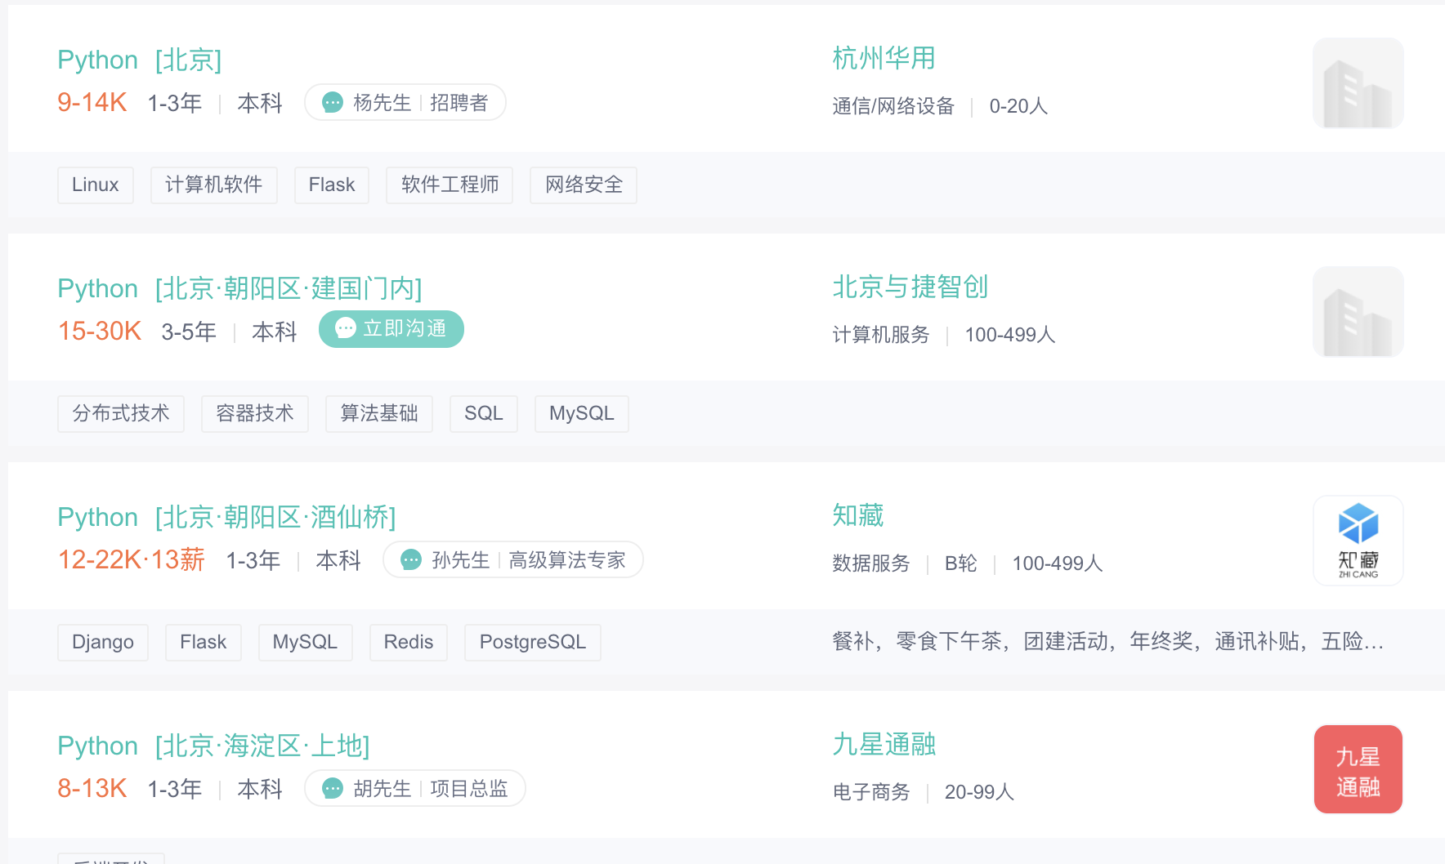Image resolution: width=1445 pixels, height=864 pixels.
Task: Select the Linux tag
Action: (96, 185)
